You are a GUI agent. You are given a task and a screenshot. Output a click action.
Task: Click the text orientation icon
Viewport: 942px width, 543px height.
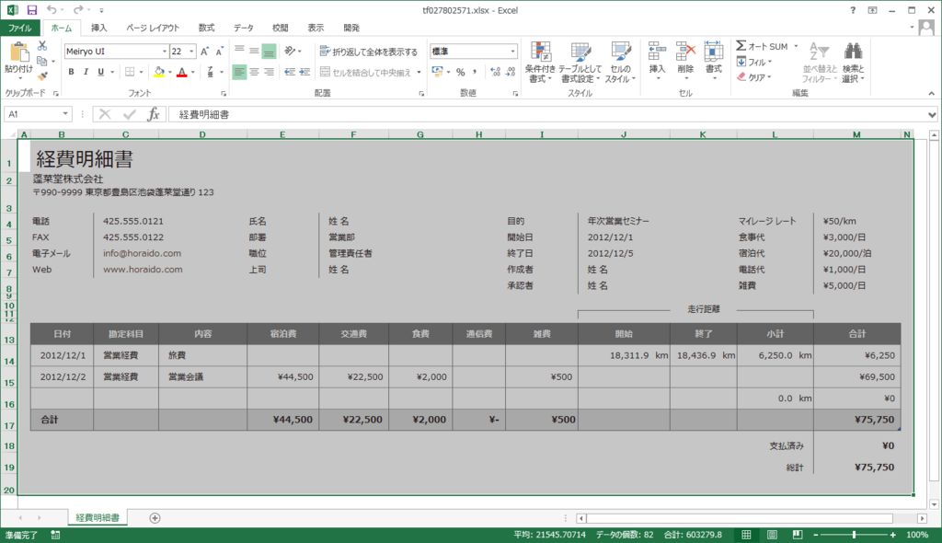click(290, 52)
